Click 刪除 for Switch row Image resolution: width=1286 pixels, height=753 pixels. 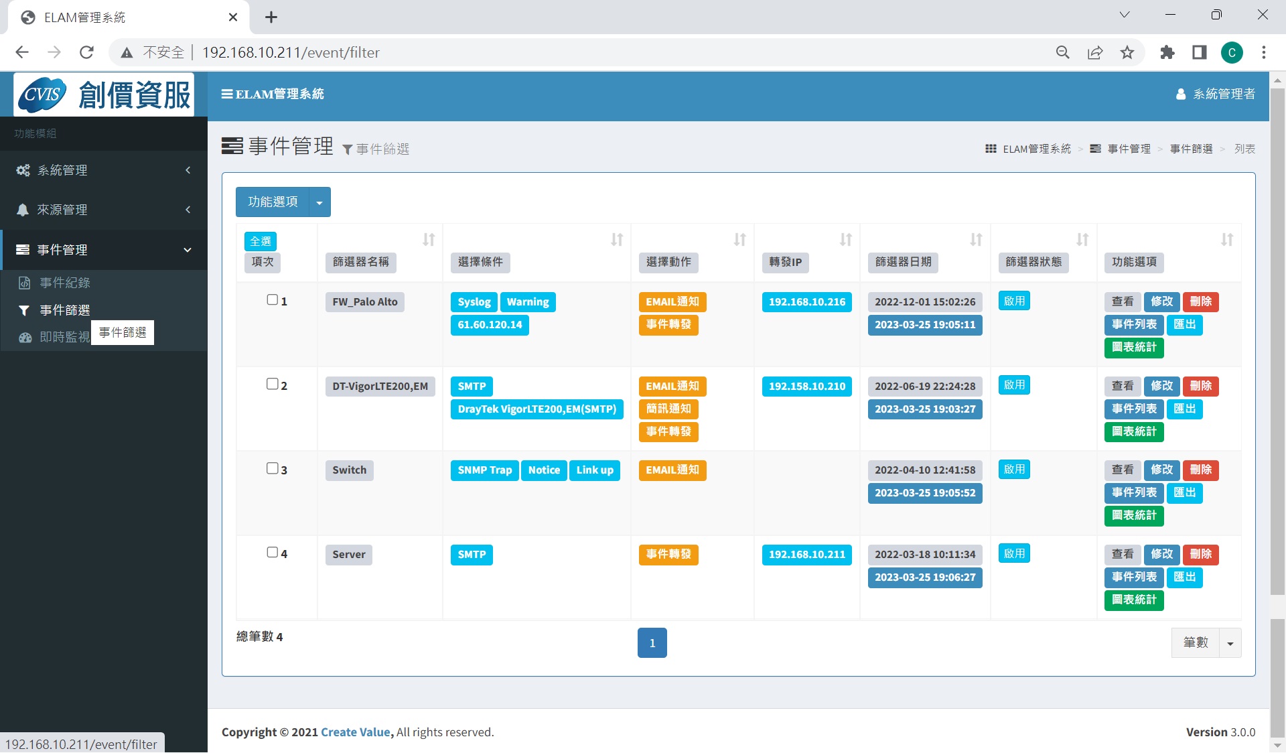point(1201,470)
